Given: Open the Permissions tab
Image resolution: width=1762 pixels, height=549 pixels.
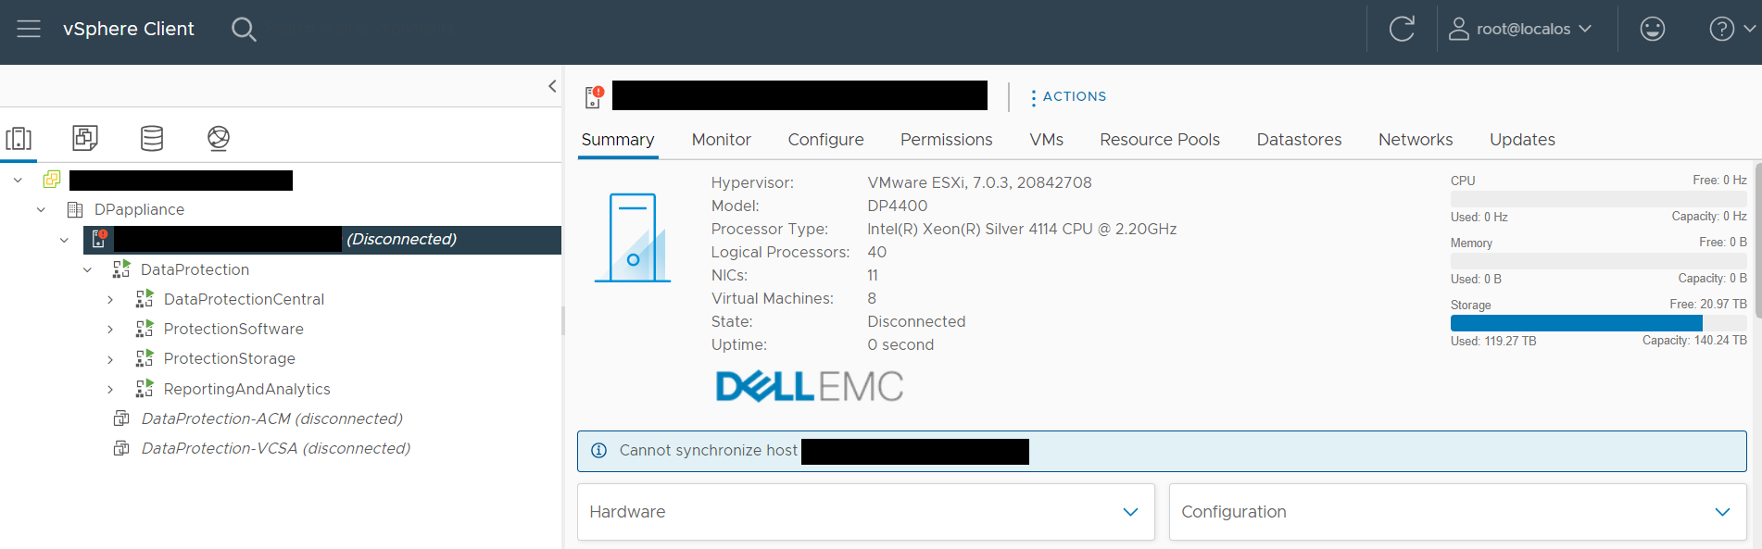Looking at the screenshot, I should pyautogui.click(x=946, y=140).
